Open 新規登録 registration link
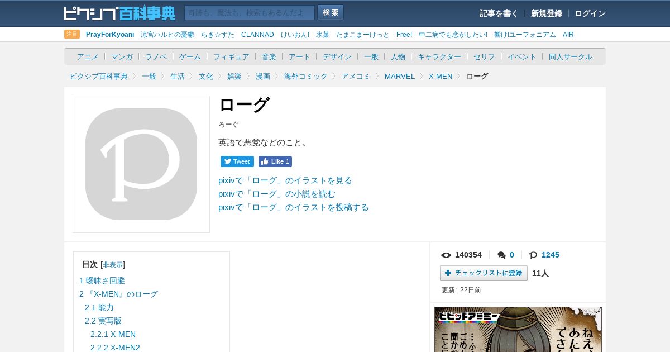670x352 pixels. pyautogui.click(x=547, y=13)
